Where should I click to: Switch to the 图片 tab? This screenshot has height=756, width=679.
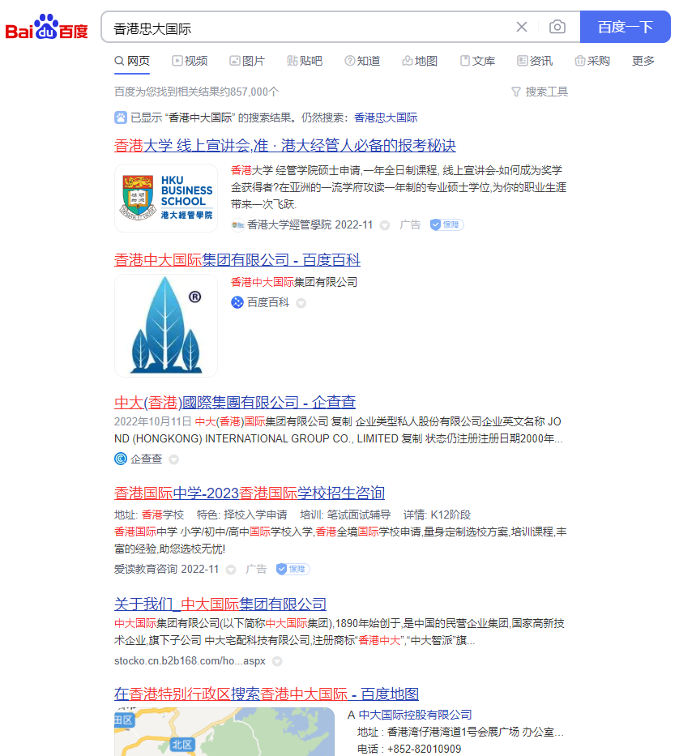coord(247,61)
